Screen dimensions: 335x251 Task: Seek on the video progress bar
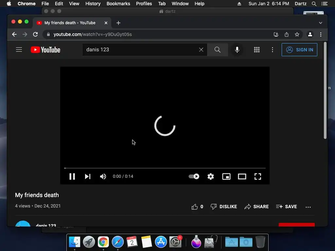click(165, 168)
